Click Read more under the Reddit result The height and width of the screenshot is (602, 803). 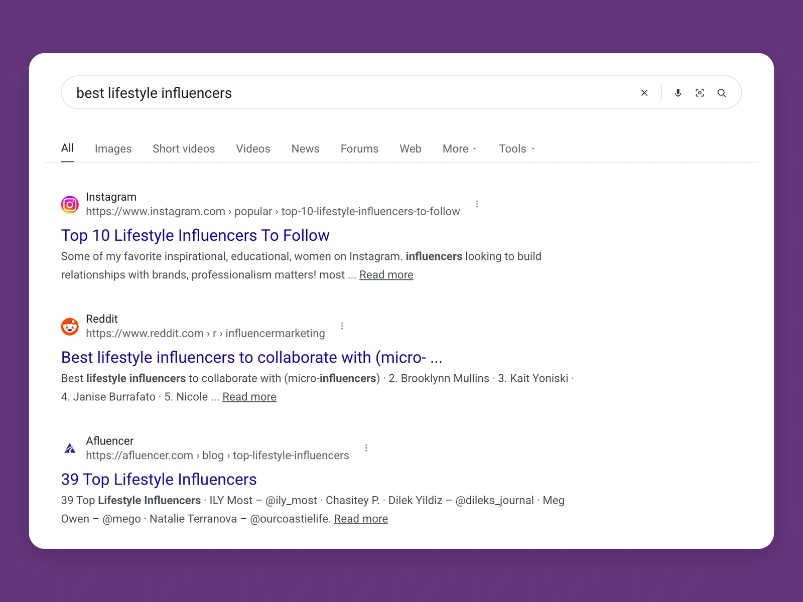249,397
